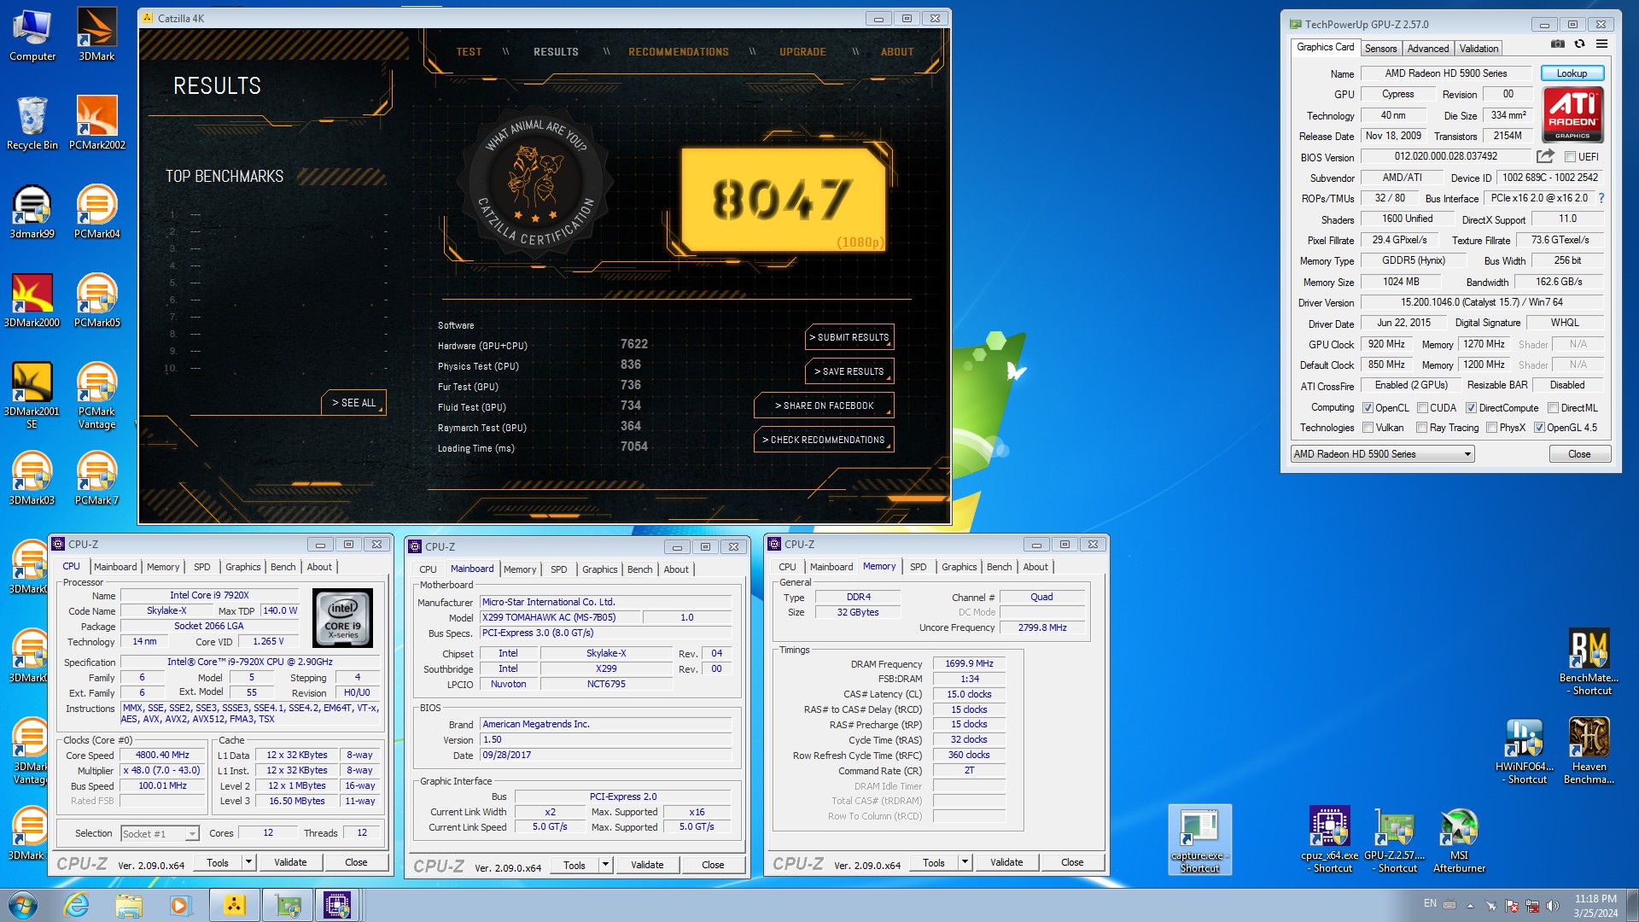Viewport: 1639px width, 922px height.
Task: Click the ATI Radeon logo in GPU-Z
Action: click(x=1572, y=115)
